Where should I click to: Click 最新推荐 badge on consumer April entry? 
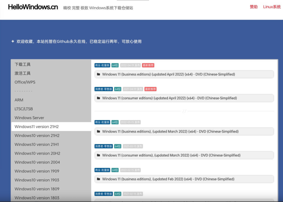[x=150, y=89]
